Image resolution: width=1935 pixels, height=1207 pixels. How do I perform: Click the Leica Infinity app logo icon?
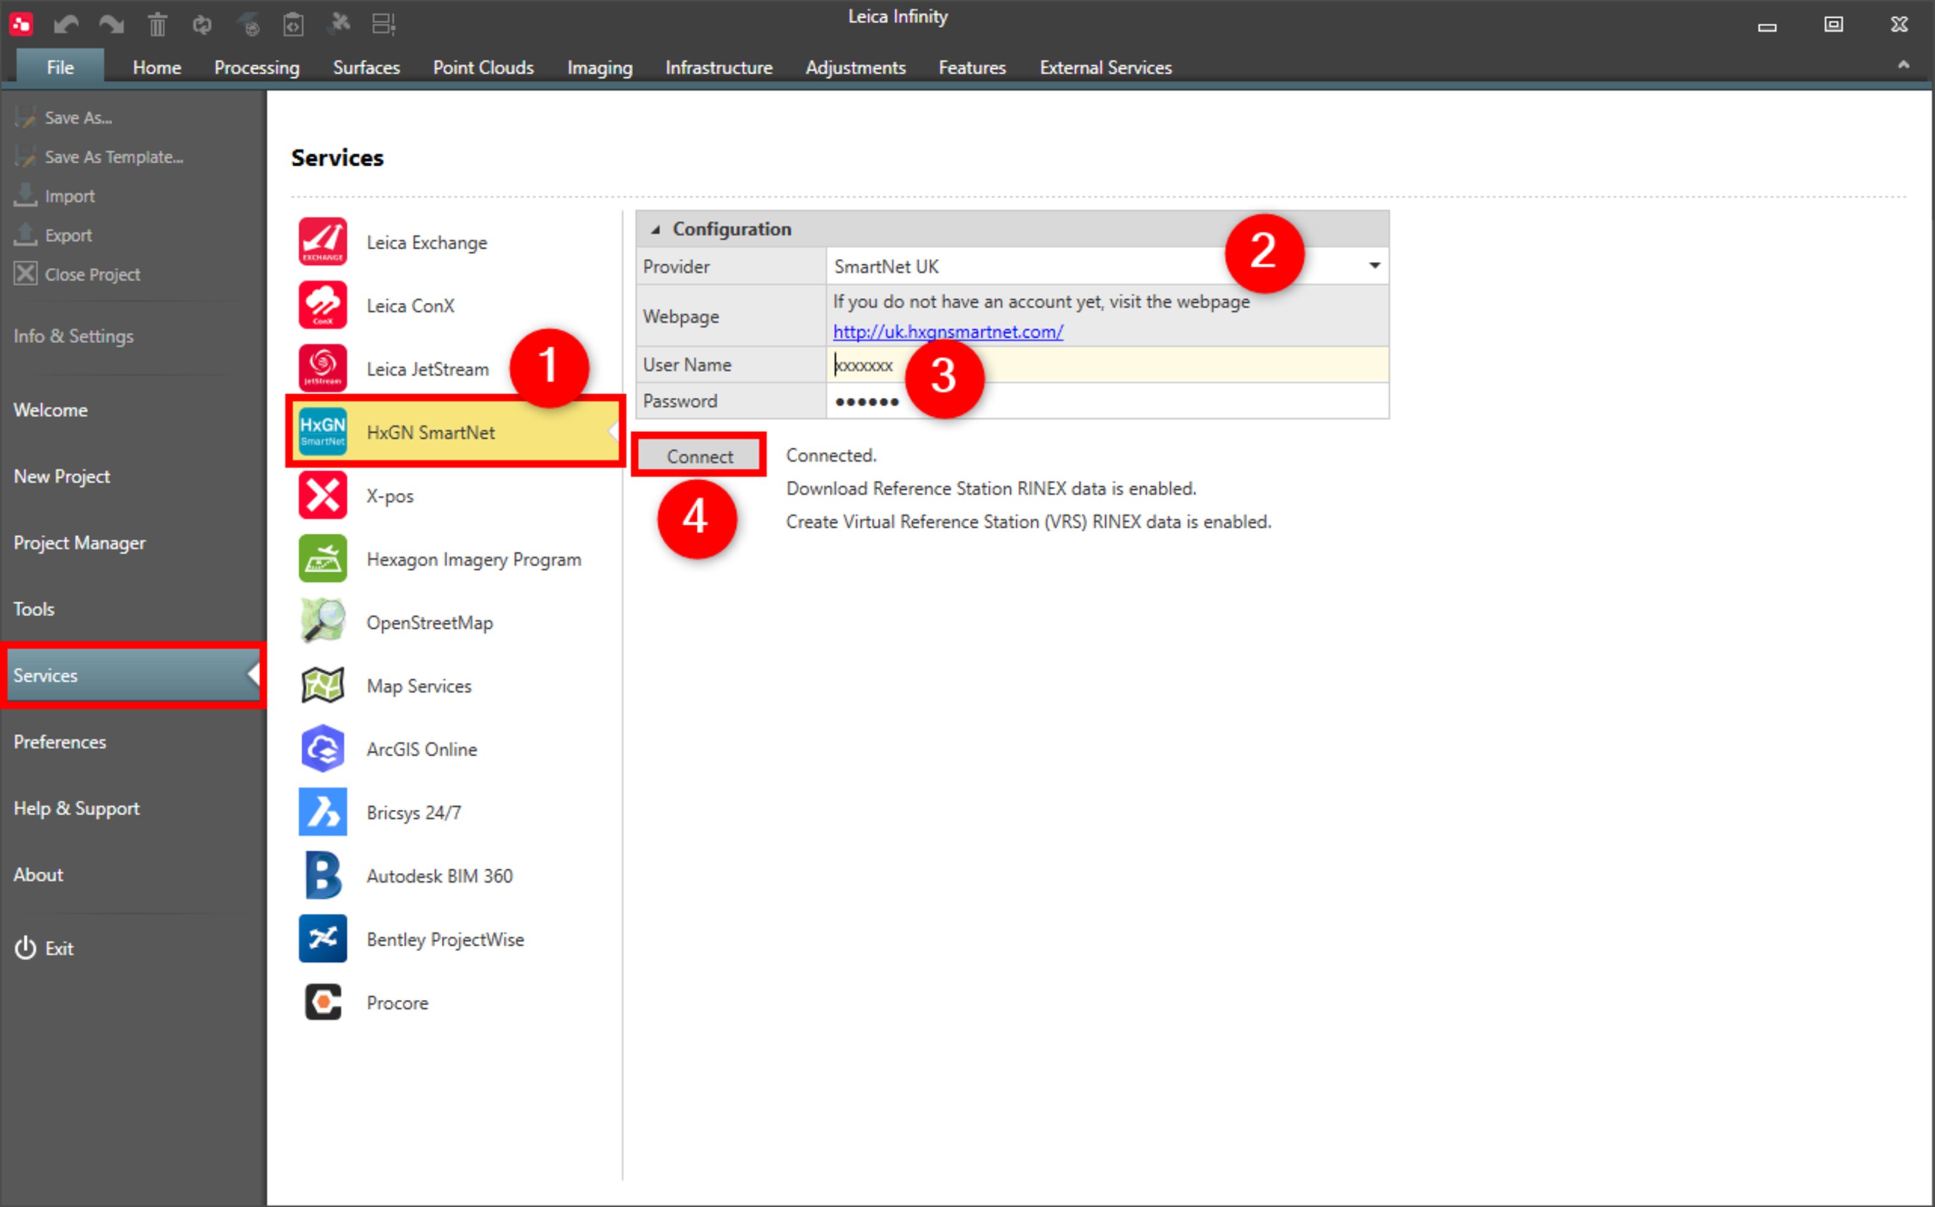click(21, 24)
